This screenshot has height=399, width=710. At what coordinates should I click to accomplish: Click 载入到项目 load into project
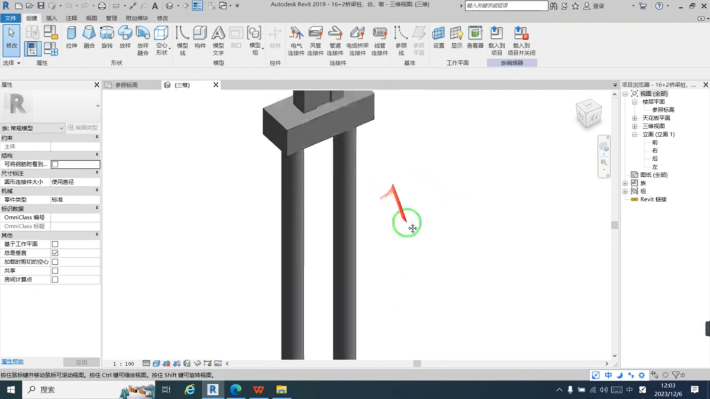(496, 41)
